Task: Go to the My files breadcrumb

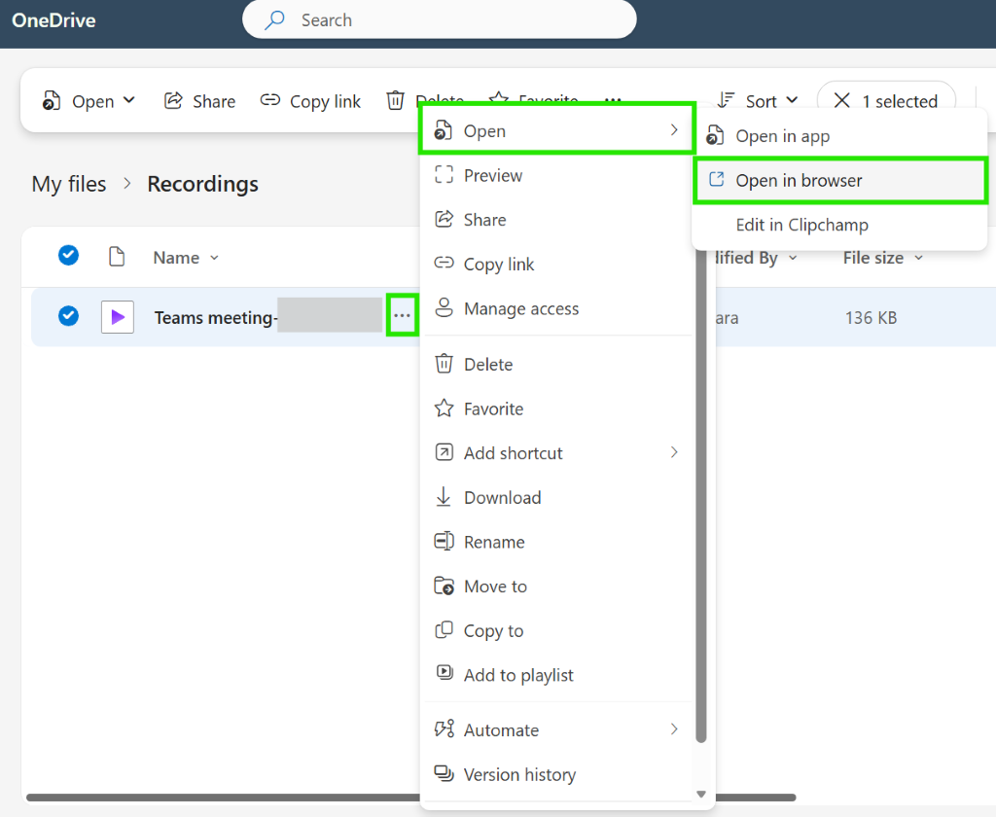Action: click(x=69, y=184)
